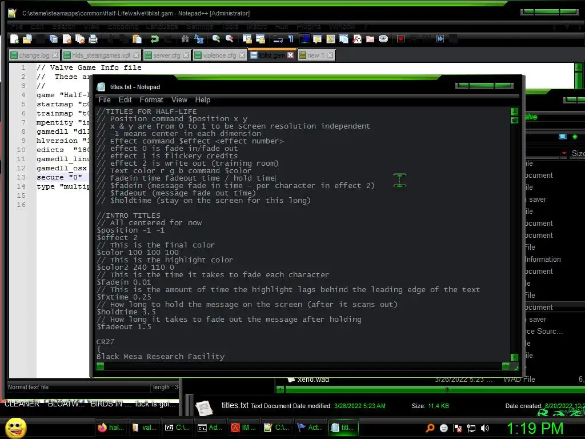Create a new document in Notepad++ toolbar
The height and width of the screenshot is (439, 585).
pos(14,39)
